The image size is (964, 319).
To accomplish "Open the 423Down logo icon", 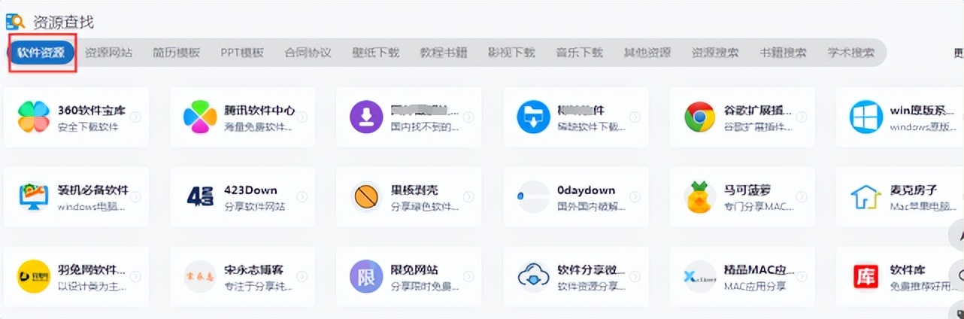I will click(x=200, y=197).
